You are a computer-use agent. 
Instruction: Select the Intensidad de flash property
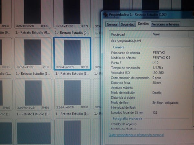tap(123, 108)
